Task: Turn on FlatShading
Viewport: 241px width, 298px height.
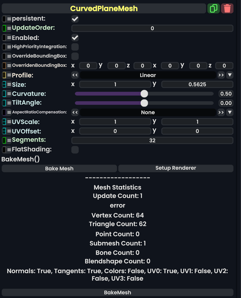Action: coord(75,149)
